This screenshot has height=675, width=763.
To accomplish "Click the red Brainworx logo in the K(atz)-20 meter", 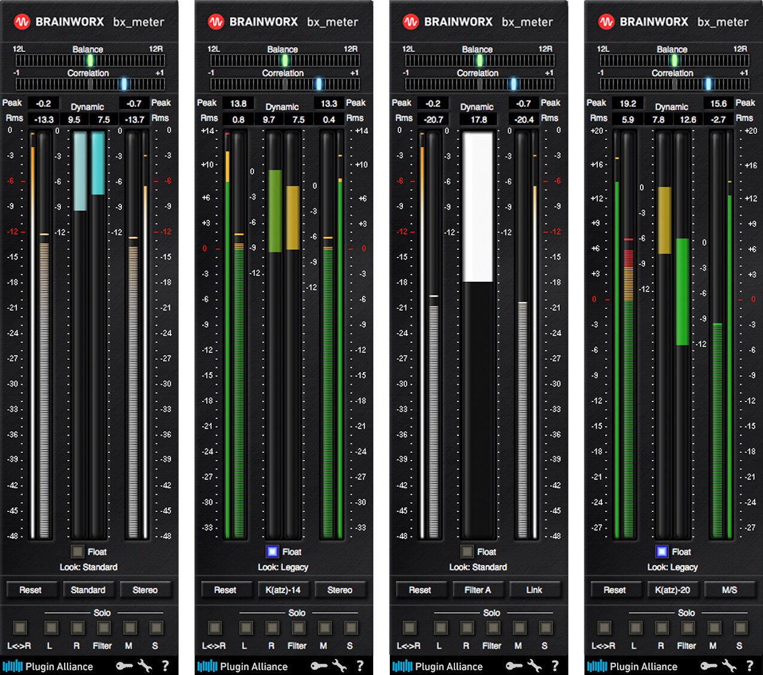I will click(x=606, y=22).
